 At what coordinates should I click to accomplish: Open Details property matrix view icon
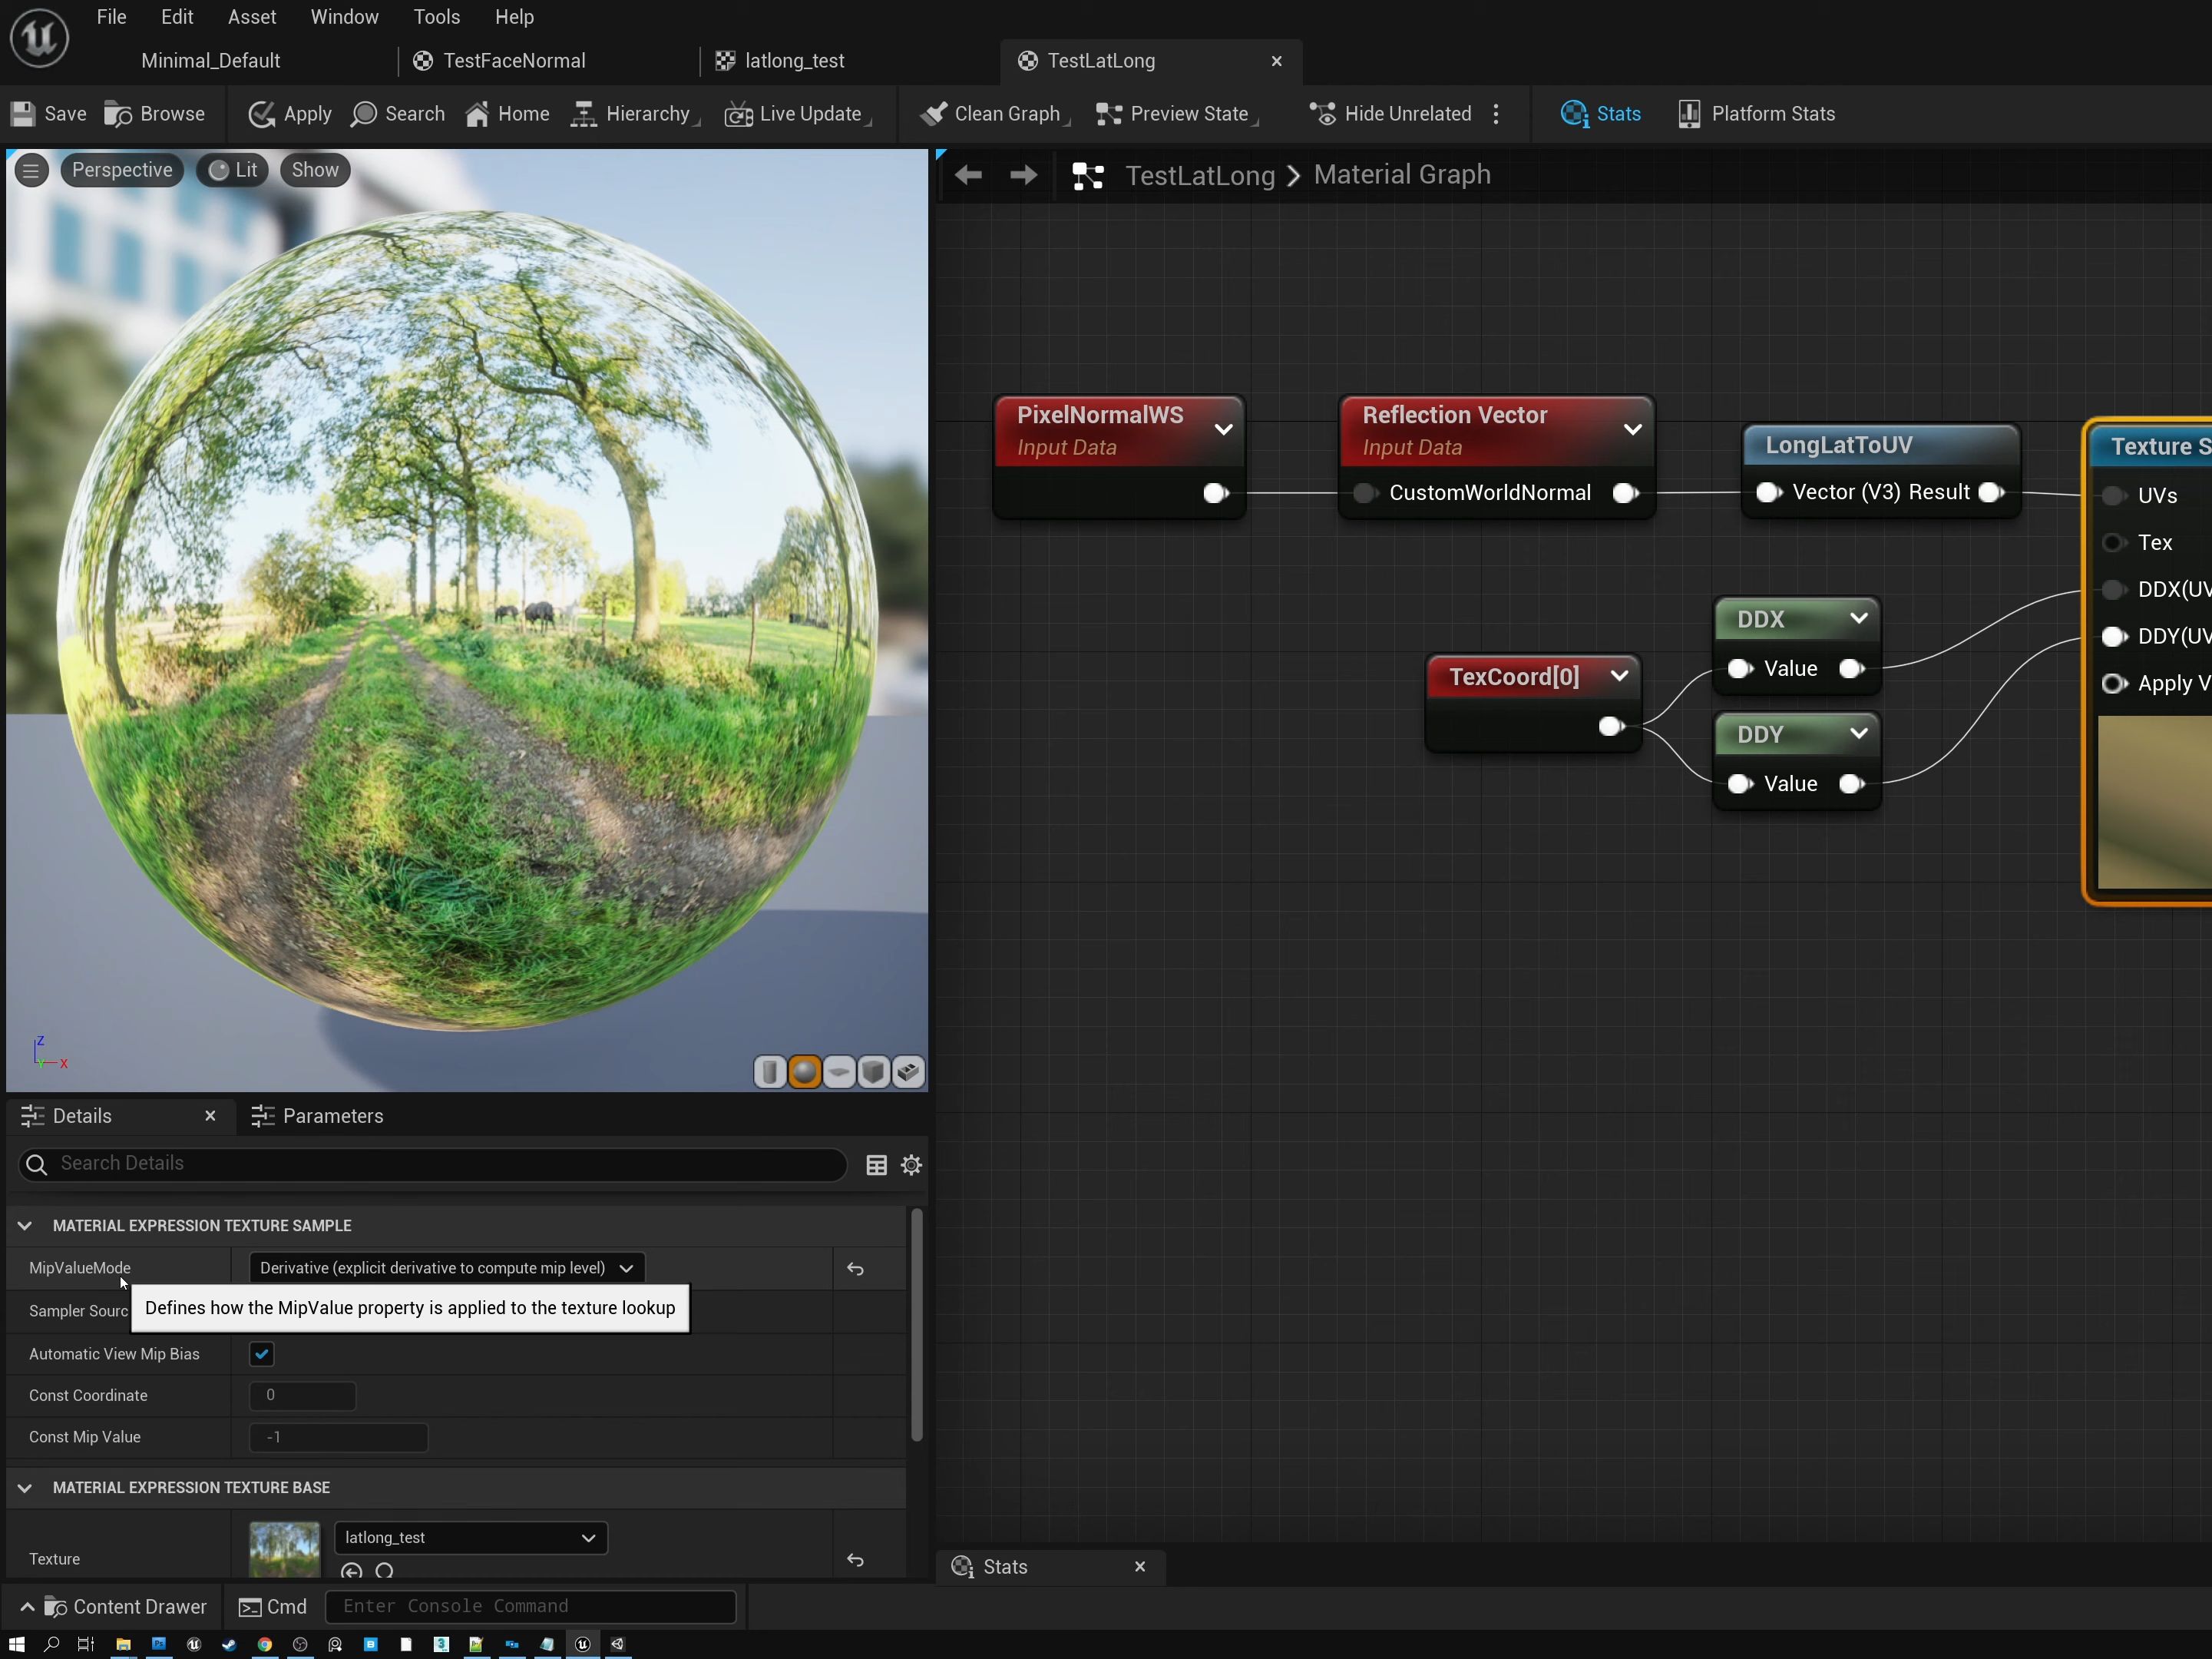(877, 1166)
